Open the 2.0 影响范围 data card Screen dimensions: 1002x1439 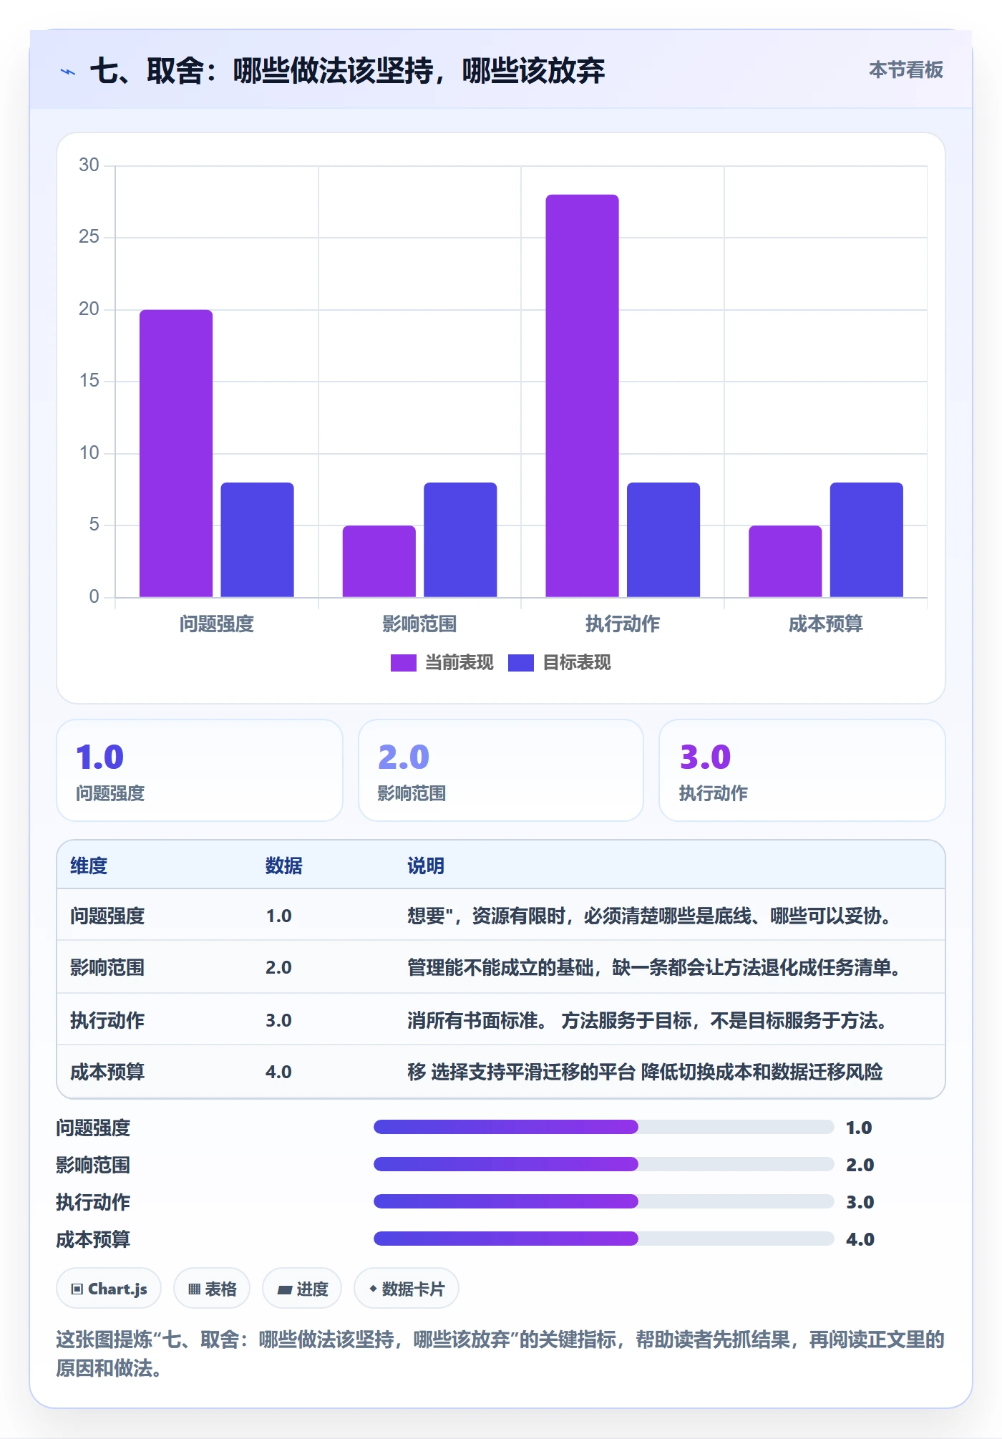[501, 770]
